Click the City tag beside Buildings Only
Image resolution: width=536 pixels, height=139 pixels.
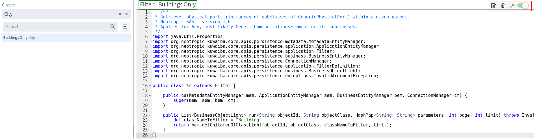32,38
